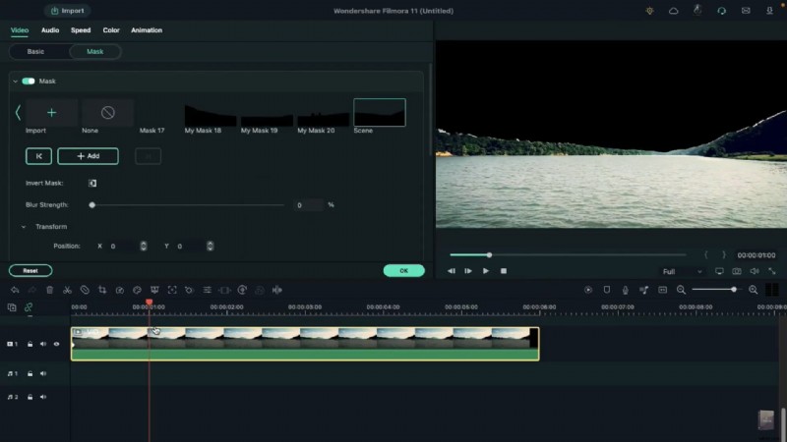Click the voiceover microphone icon
The image size is (787, 442).
click(x=626, y=290)
